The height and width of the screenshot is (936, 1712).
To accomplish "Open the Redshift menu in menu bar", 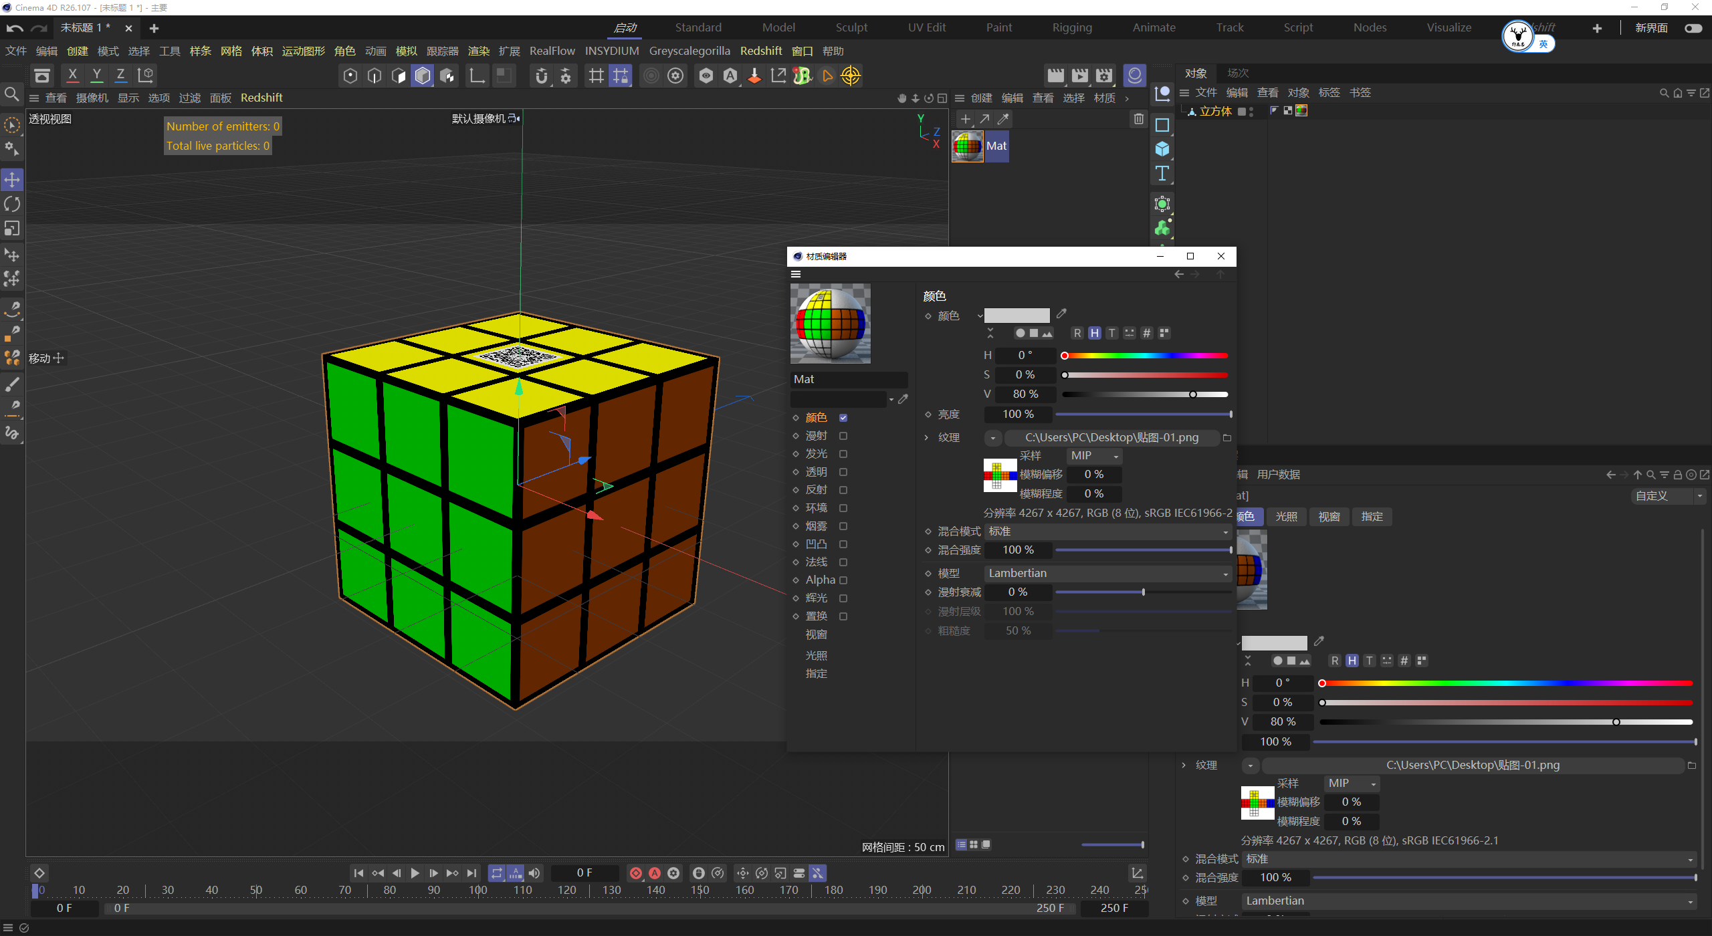I will click(x=760, y=51).
